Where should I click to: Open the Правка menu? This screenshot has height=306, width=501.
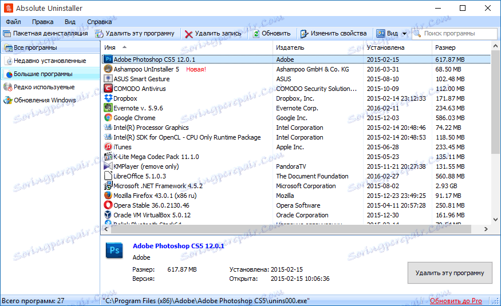tap(42, 22)
